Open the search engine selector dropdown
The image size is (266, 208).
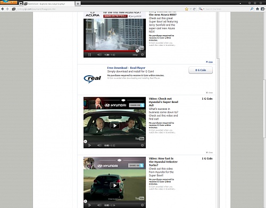pyautogui.click(x=202, y=9)
